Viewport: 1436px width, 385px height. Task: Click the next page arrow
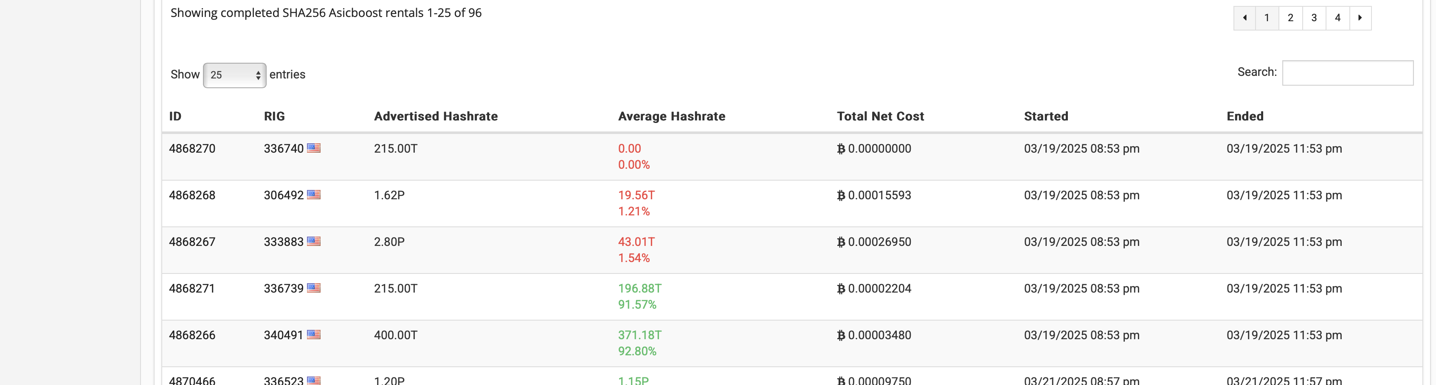[x=1360, y=18]
